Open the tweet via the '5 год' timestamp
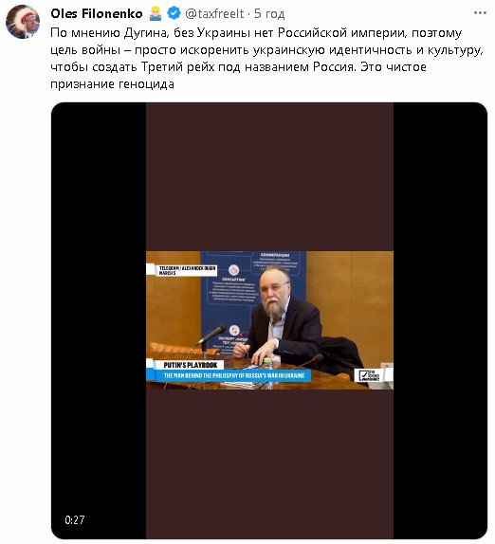 click(x=269, y=13)
